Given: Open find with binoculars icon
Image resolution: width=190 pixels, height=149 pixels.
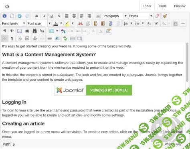Looking at the screenshot, I should 34,31.
